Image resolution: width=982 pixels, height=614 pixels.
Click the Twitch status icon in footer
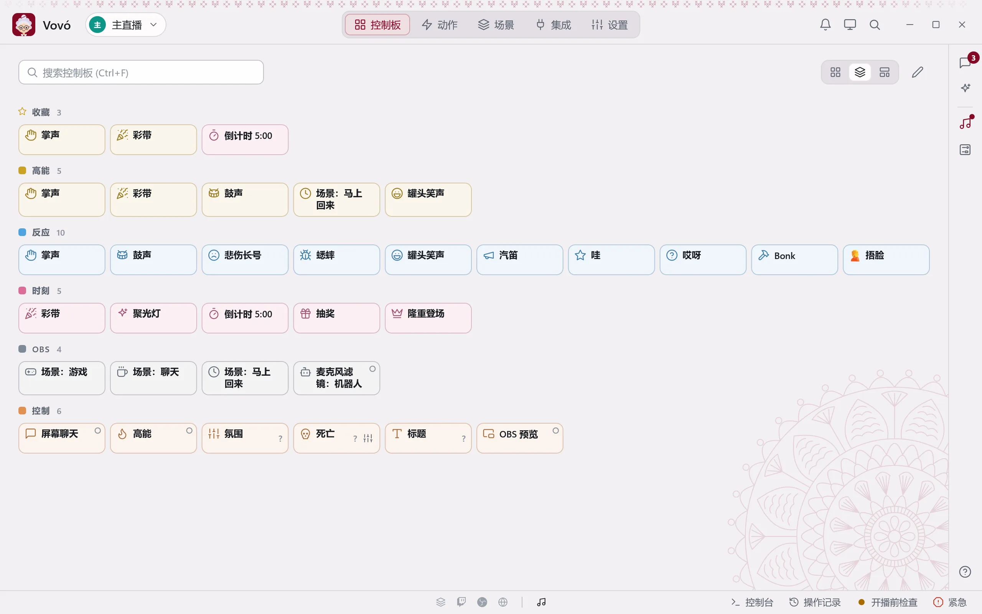pos(461,602)
